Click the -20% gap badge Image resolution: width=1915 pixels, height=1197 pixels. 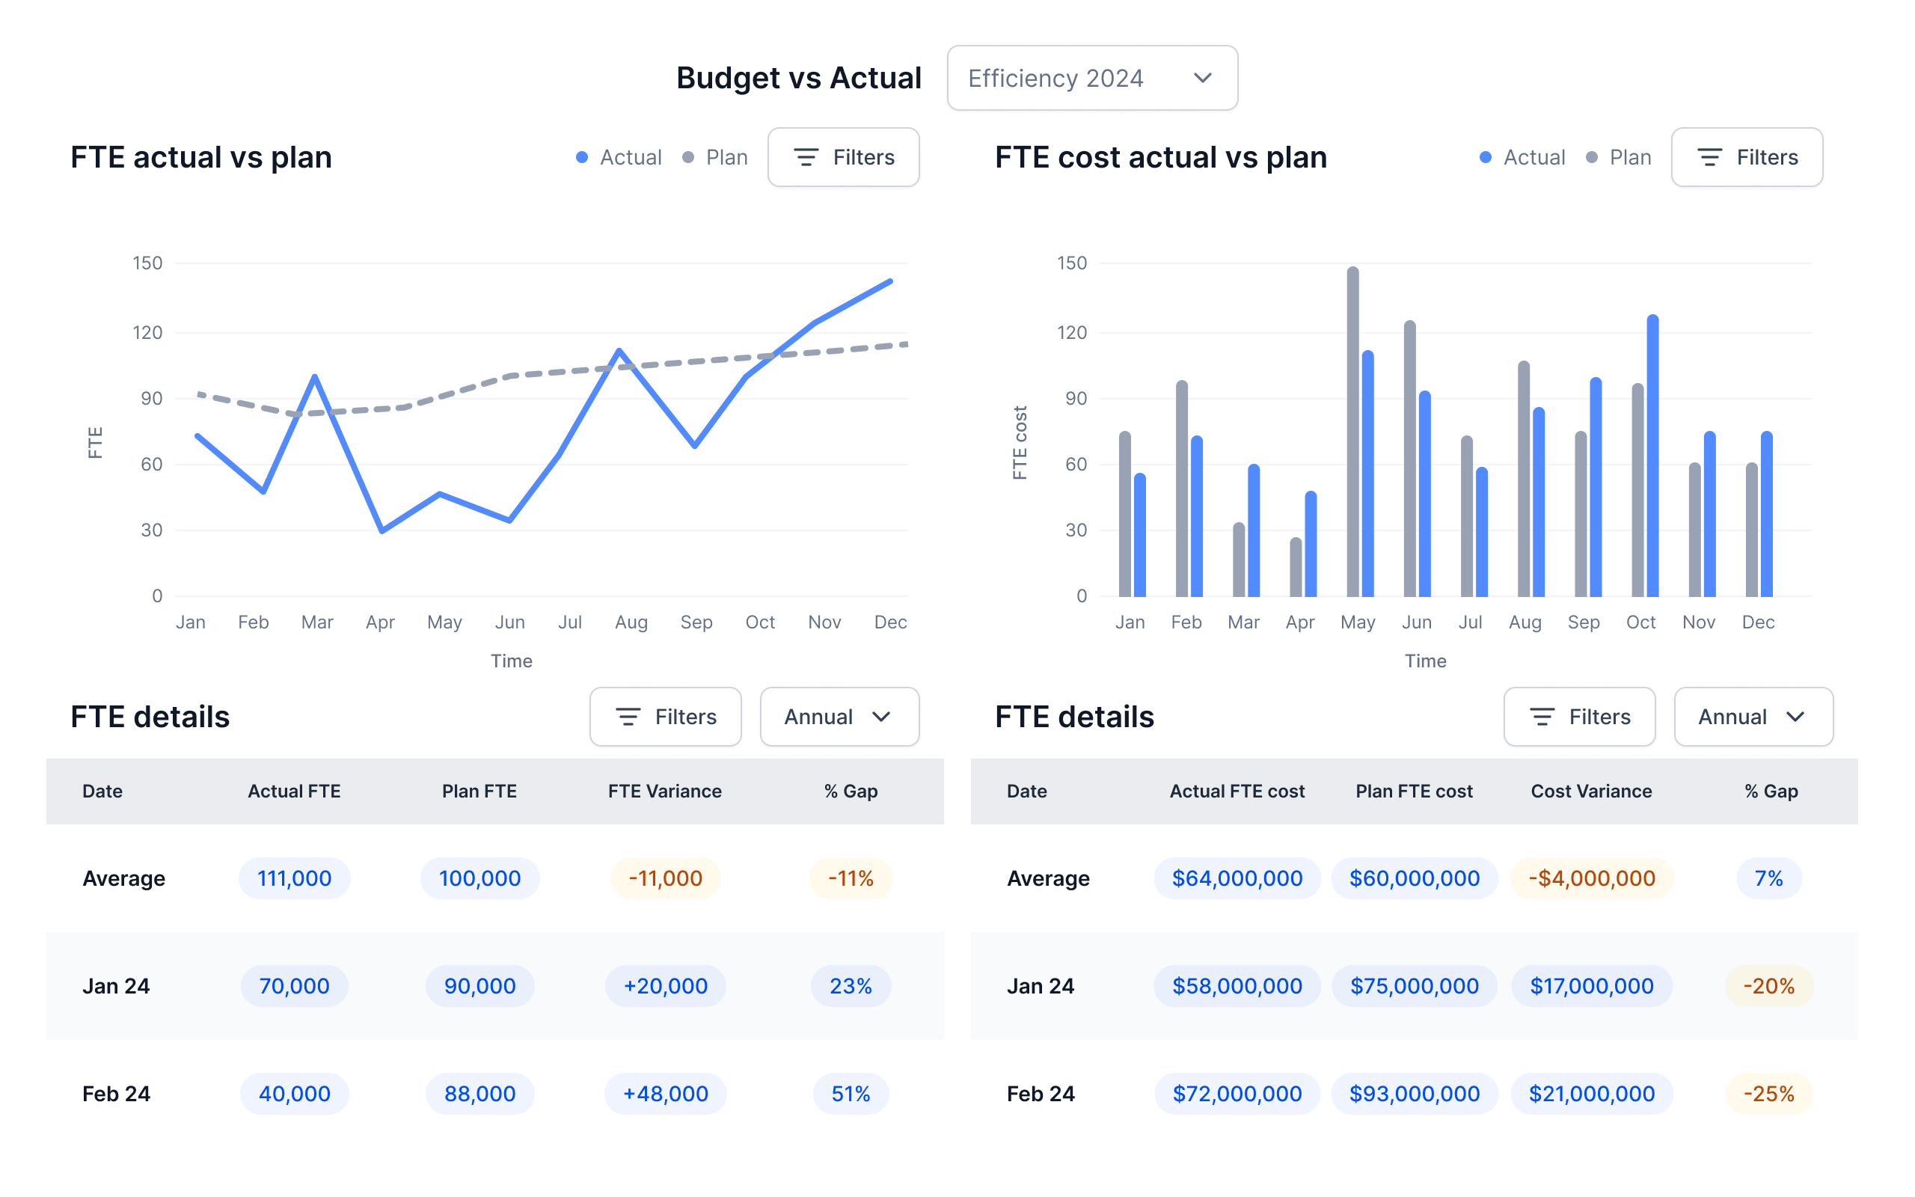1768,985
